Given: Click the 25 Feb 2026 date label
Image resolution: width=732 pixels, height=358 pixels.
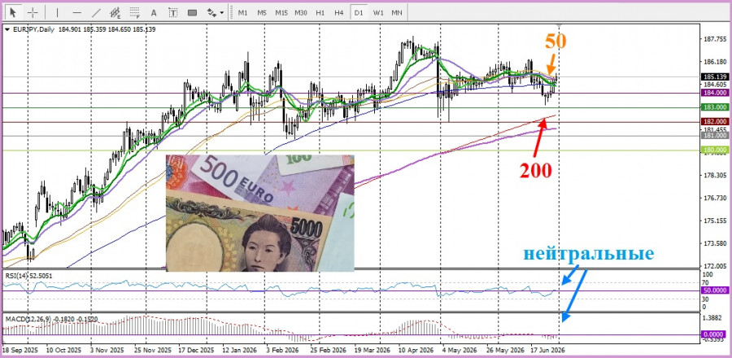Looking at the screenshot, I should click(327, 349).
